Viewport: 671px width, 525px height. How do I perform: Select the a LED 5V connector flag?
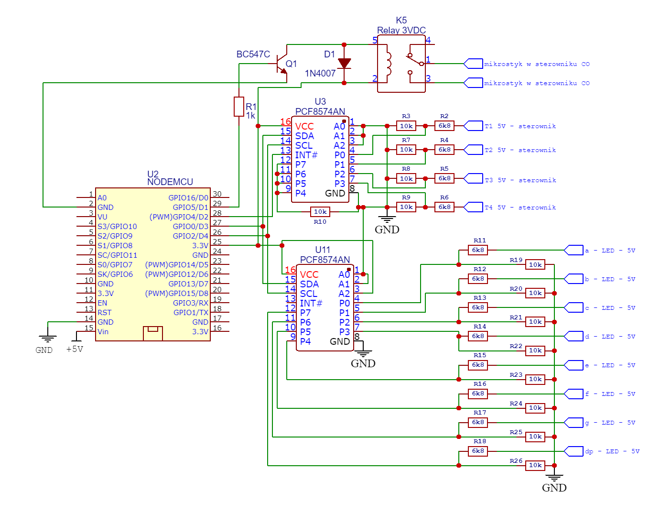(574, 250)
